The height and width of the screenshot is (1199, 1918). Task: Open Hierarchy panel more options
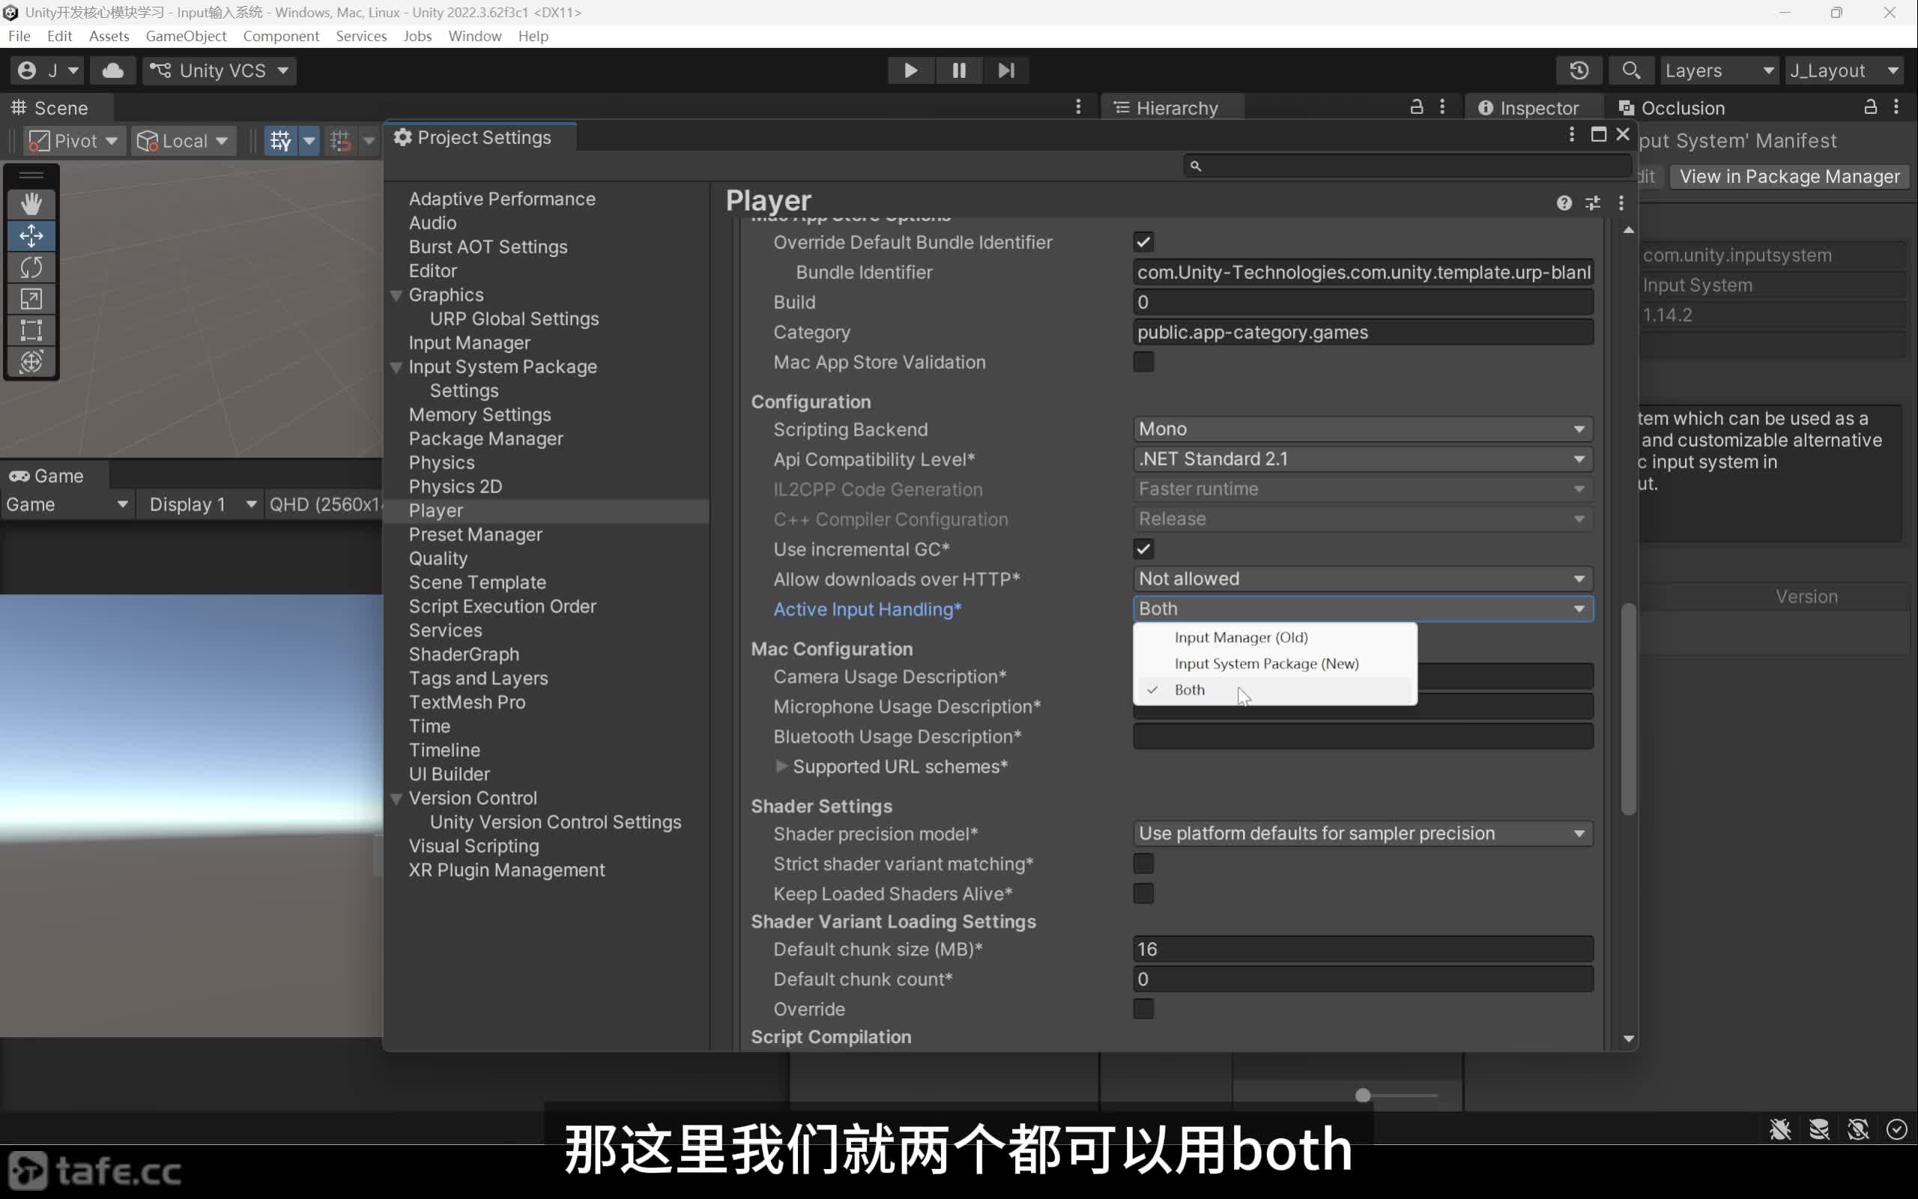point(1442,107)
